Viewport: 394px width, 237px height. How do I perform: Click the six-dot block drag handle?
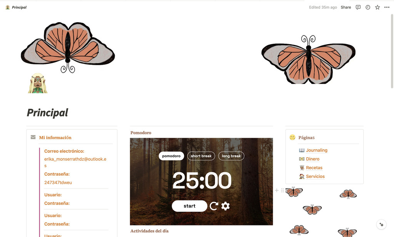[x=282, y=190]
